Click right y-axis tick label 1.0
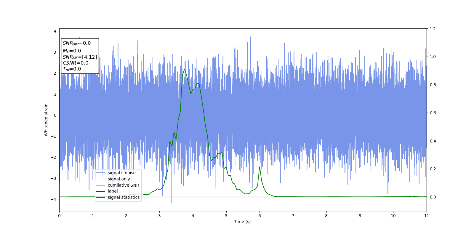Viewport: 474px width, 237px height. [x=433, y=57]
